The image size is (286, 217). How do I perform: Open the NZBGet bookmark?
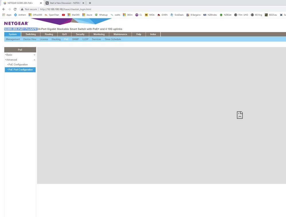[225, 15]
